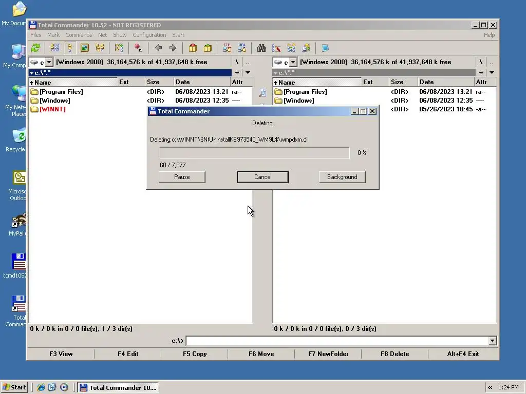Viewport: 526px width, 394px height.
Task: Open the Show menu
Action: tap(120, 35)
